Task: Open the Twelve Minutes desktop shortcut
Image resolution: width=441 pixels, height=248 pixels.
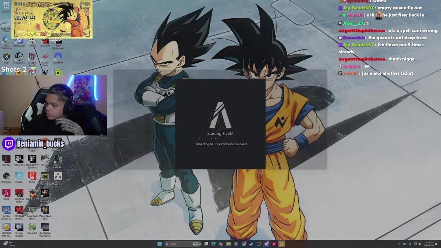Action: point(45,178)
